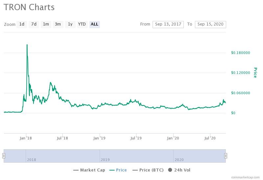Click the $0.180000 price label
Viewport: 263px width, 180px height.
click(x=241, y=53)
